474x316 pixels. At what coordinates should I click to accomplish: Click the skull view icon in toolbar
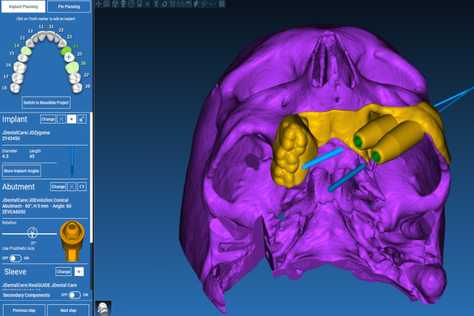click(123, 3)
